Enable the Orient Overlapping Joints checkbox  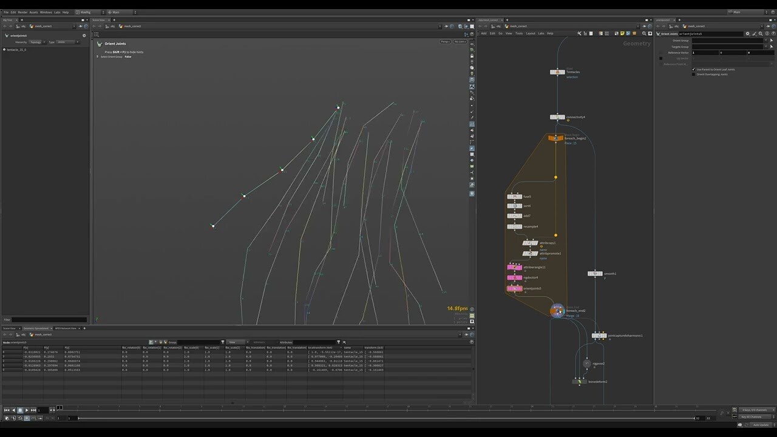click(x=693, y=74)
